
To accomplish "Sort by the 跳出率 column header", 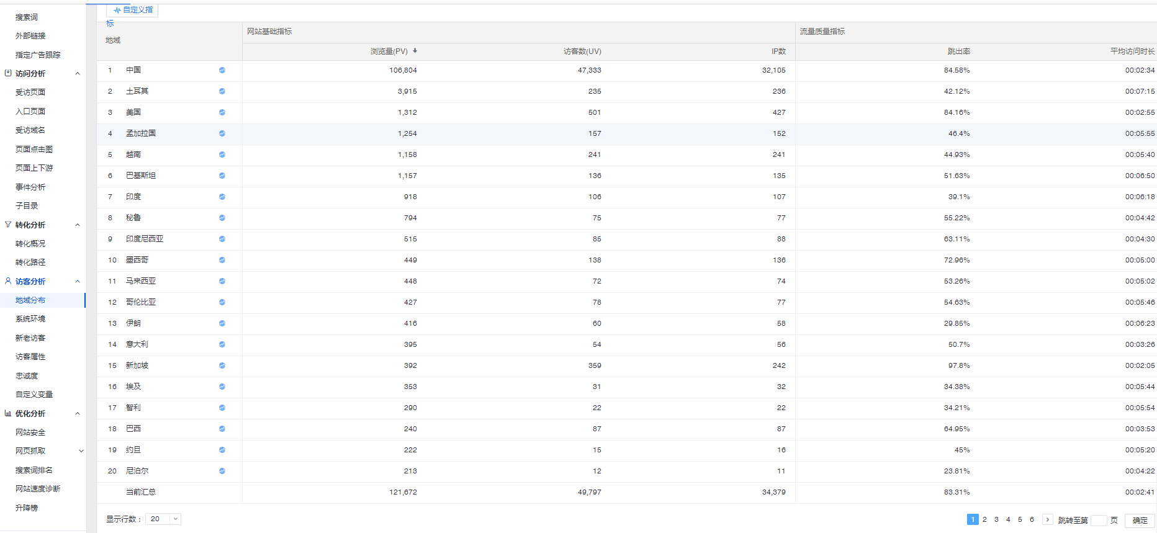I will click(x=958, y=52).
